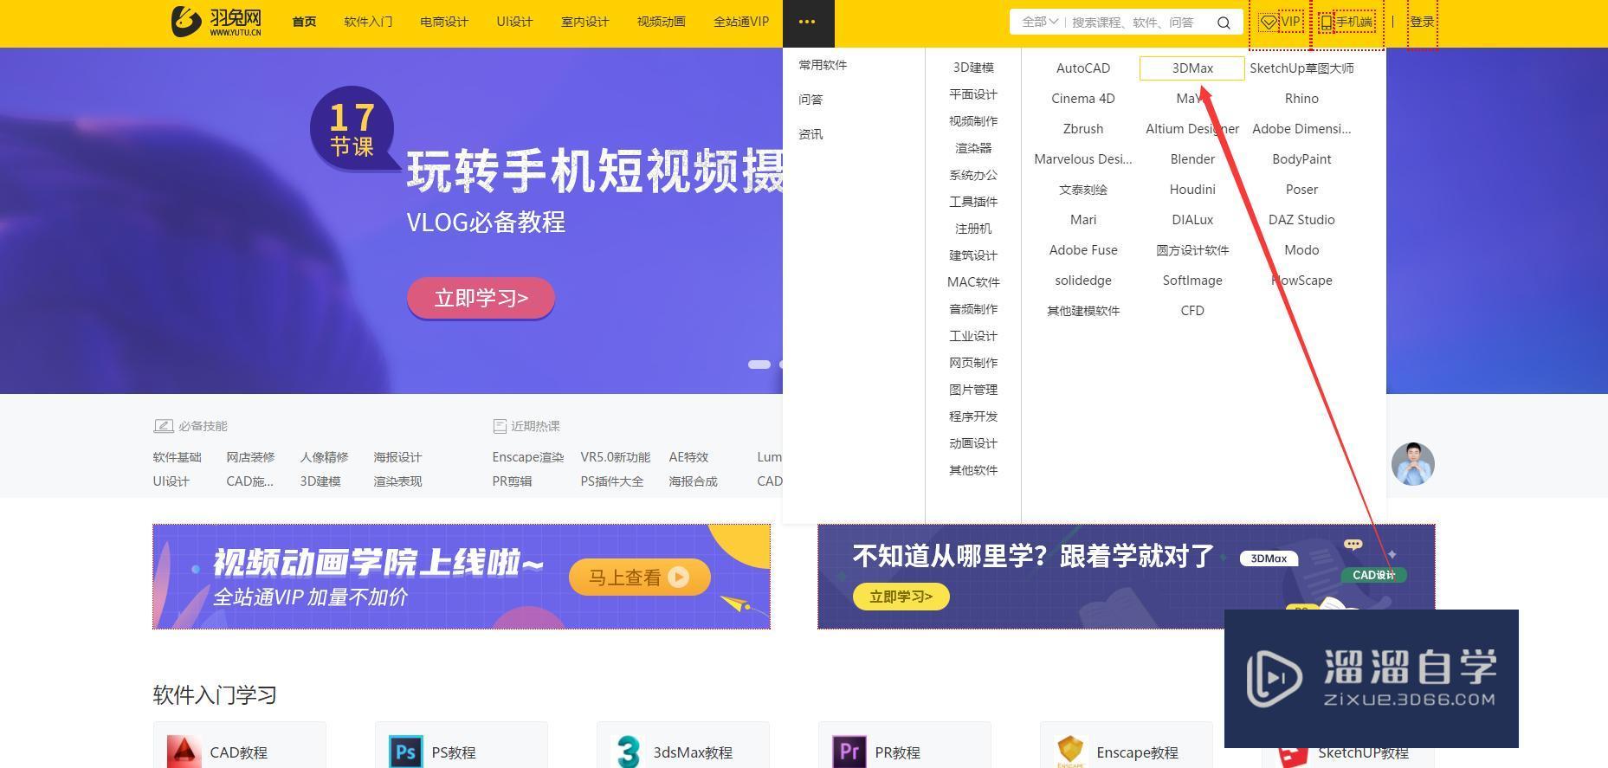1608x768 pixels.
Task: Click the three-dots more menu icon
Action: click(x=807, y=23)
